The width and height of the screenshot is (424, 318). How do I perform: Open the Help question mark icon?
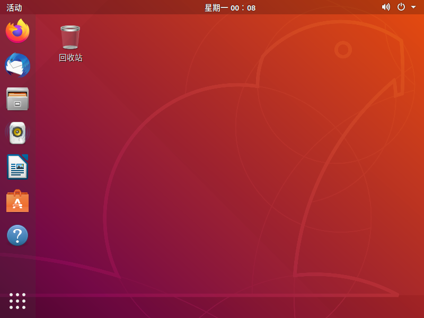pyautogui.click(x=17, y=235)
